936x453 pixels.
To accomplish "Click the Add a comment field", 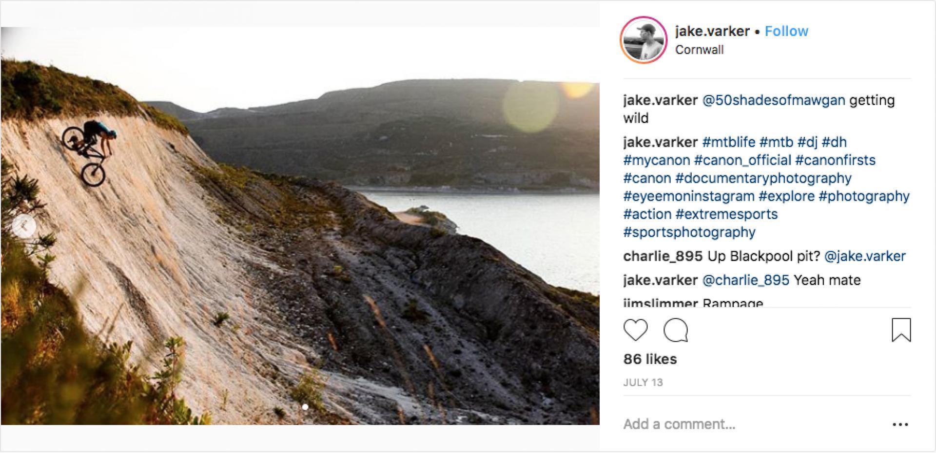I will coord(679,424).
